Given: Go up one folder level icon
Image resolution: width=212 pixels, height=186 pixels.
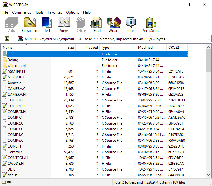Looking at the screenshot, I should [x=7, y=39].
